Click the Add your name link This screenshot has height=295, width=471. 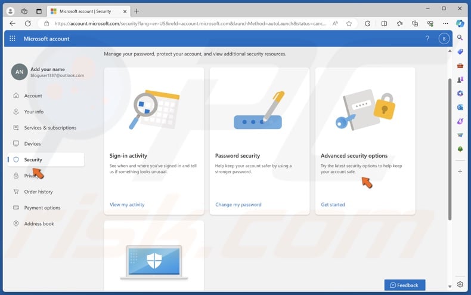(48, 69)
